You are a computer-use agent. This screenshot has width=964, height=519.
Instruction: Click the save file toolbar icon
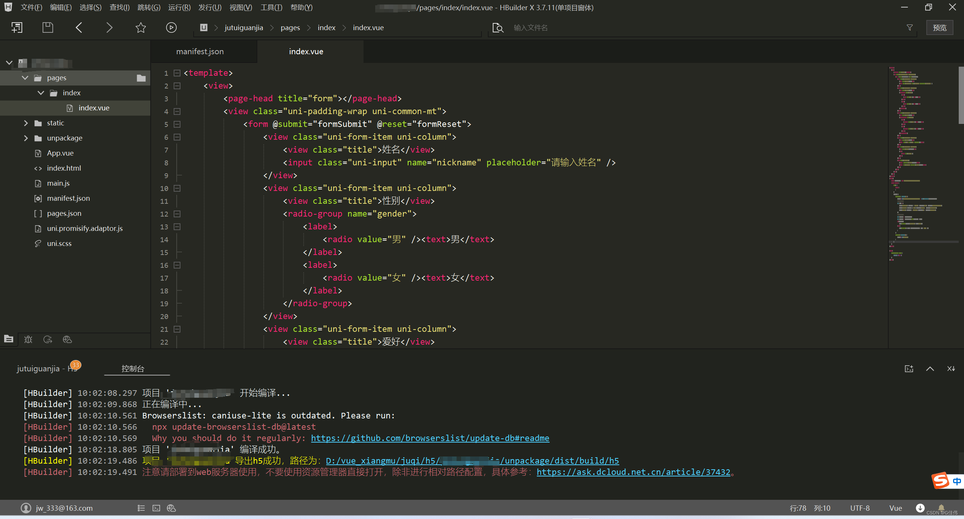point(47,27)
